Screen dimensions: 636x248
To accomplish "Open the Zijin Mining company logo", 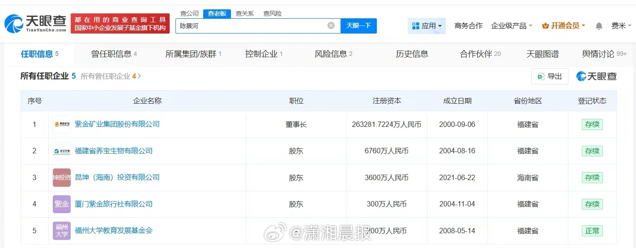I will 62,124.
